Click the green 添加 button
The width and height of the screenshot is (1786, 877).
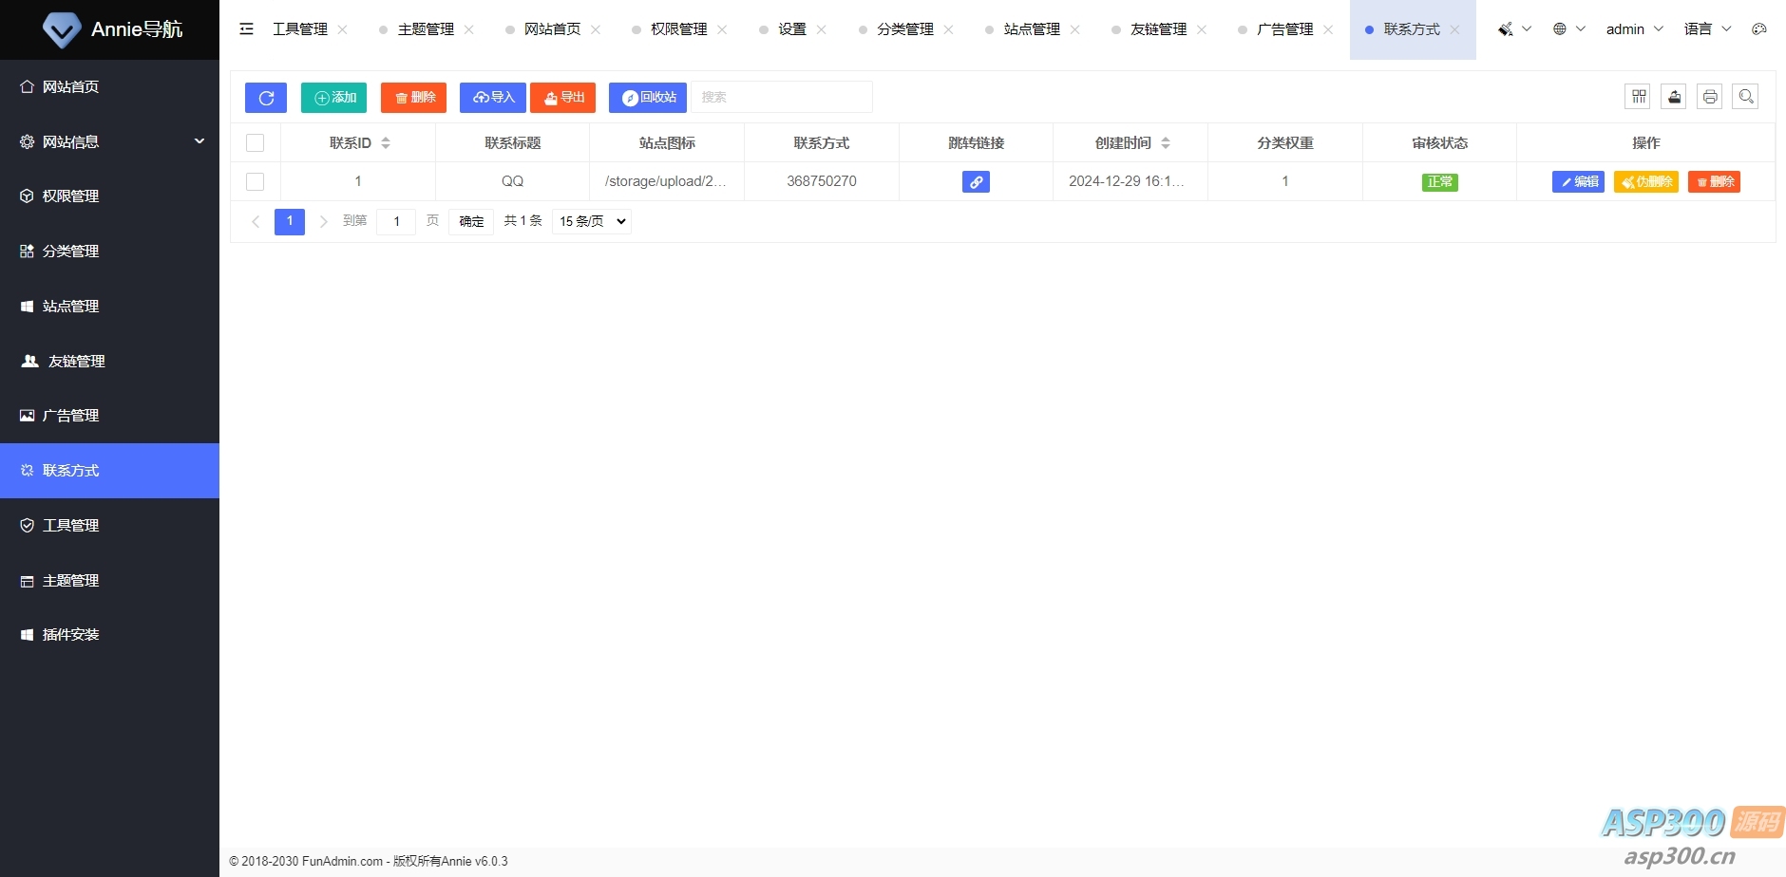(334, 98)
